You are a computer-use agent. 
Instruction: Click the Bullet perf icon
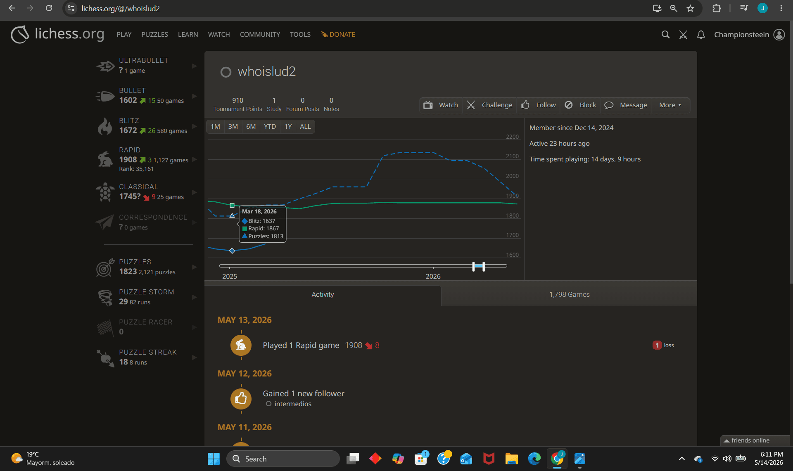pyautogui.click(x=105, y=96)
